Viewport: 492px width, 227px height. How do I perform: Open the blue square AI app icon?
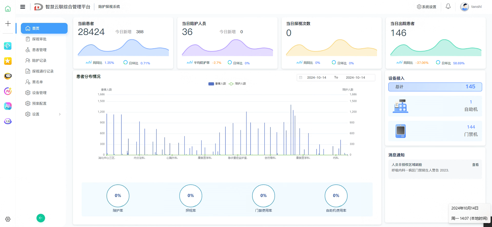click(x=8, y=106)
